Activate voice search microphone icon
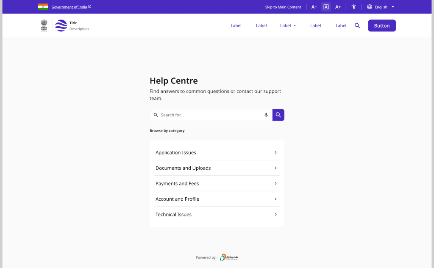Image resolution: width=434 pixels, height=268 pixels. click(x=266, y=115)
